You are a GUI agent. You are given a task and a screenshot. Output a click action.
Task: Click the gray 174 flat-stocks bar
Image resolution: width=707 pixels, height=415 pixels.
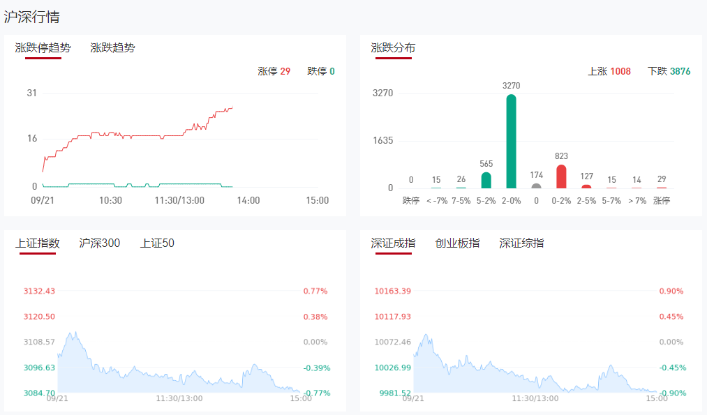pyautogui.click(x=536, y=186)
